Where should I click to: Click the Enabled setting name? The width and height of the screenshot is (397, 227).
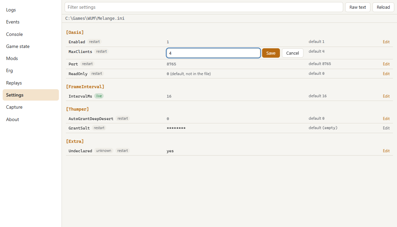(x=77, y=42)
